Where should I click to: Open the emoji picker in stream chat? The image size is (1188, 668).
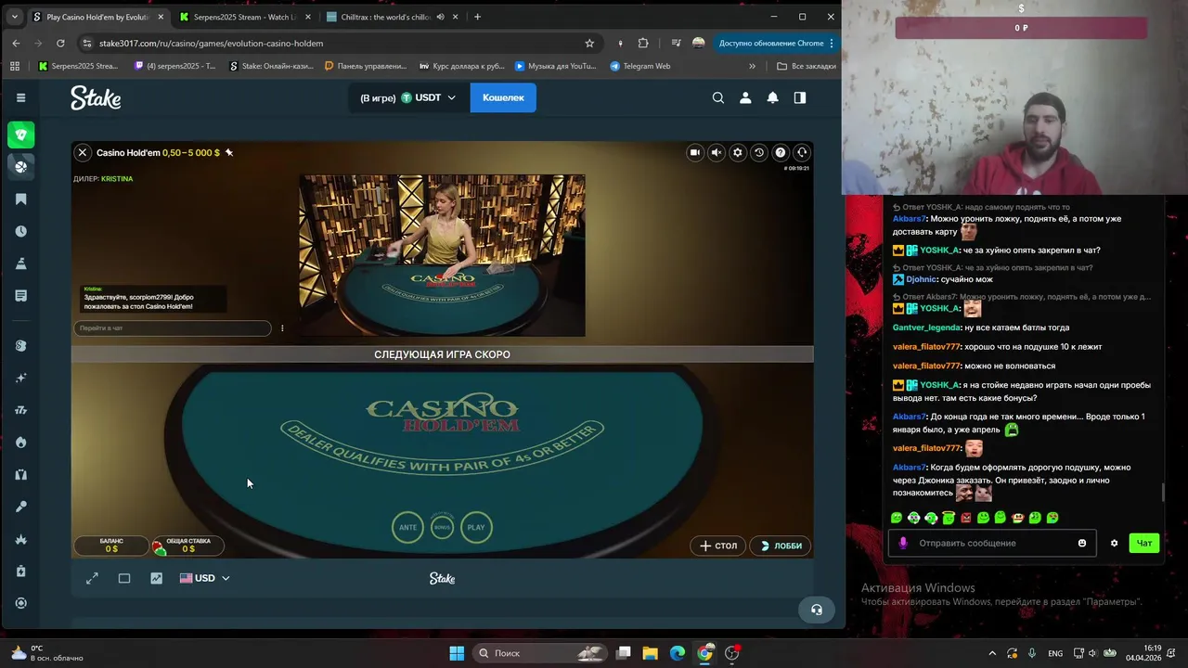tap(1082, 543)
